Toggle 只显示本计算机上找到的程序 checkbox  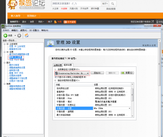point(56,77)
